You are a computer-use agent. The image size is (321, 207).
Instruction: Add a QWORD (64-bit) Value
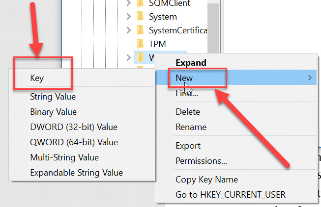click(74, 142)
